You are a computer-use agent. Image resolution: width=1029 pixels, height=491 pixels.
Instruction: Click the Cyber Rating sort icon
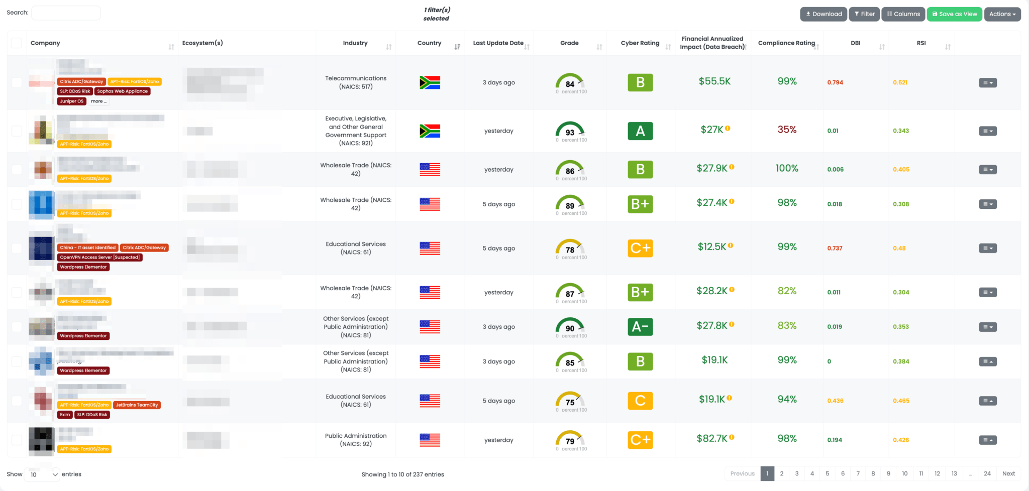point(668,47)
